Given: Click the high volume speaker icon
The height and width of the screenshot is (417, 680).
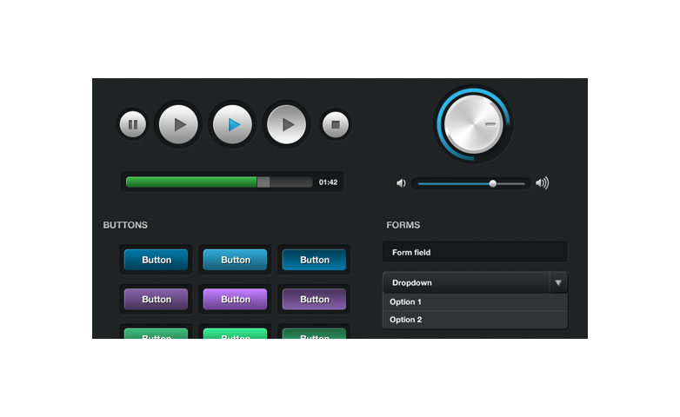Looking at the screenshot, I should (542, 183).
